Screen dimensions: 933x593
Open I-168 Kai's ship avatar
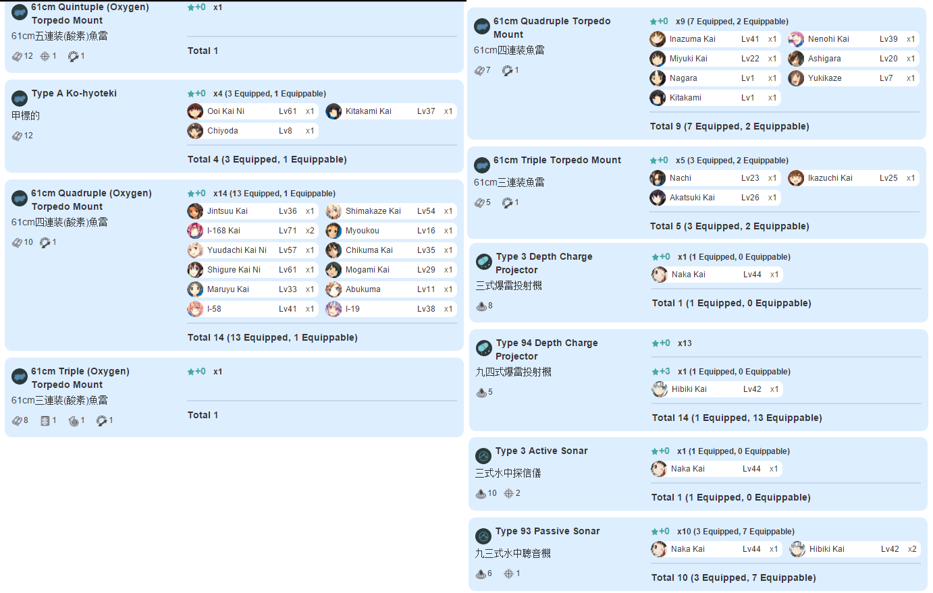click(195, 231)
